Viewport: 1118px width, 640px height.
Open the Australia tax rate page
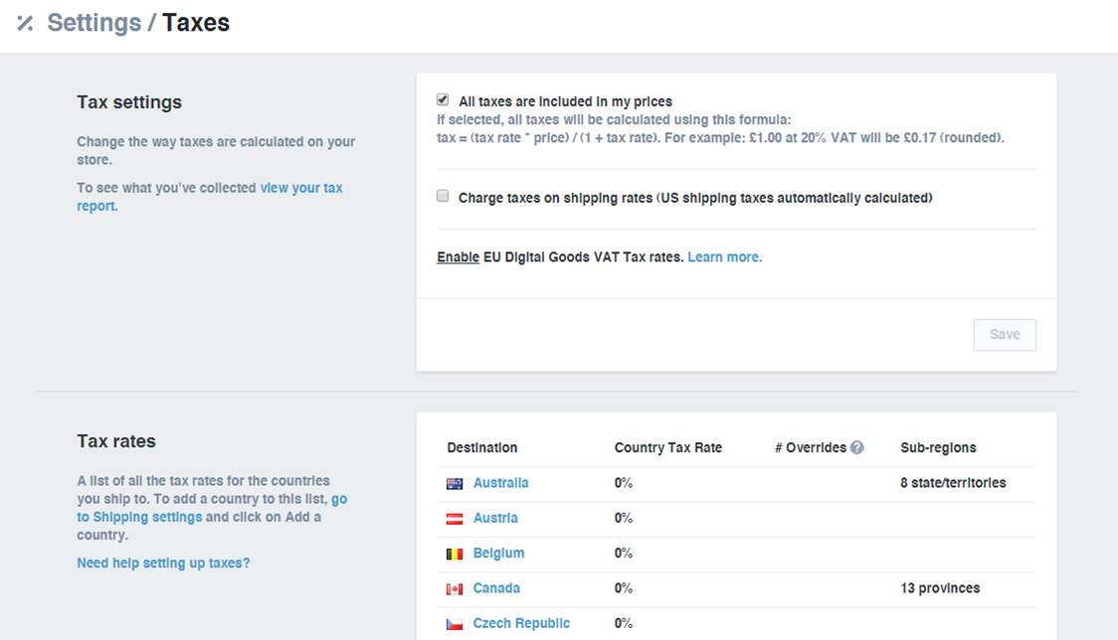[x=500, y=483]
